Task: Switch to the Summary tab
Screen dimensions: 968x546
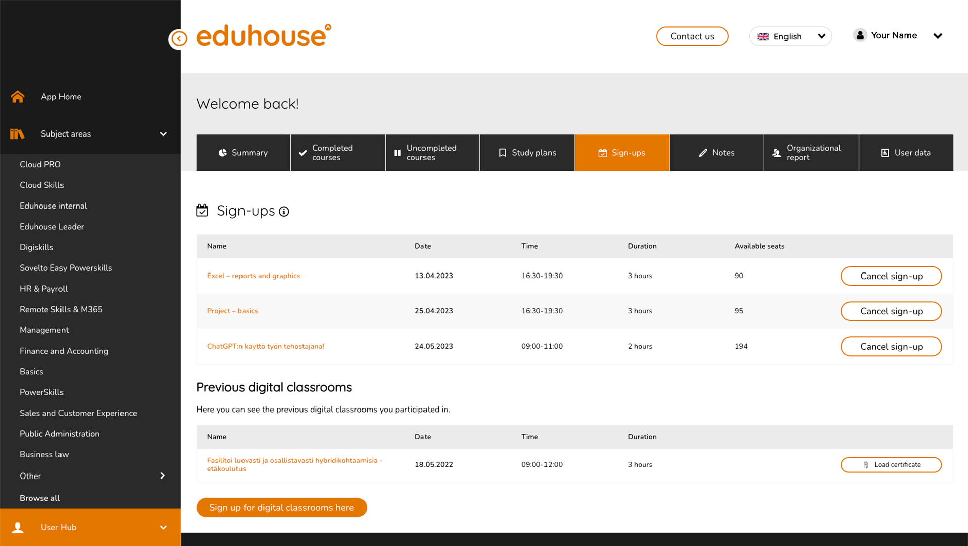Action: (x=243, y=153)
